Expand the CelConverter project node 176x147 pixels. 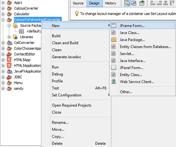pyautogui.click(x=3, y=43)
